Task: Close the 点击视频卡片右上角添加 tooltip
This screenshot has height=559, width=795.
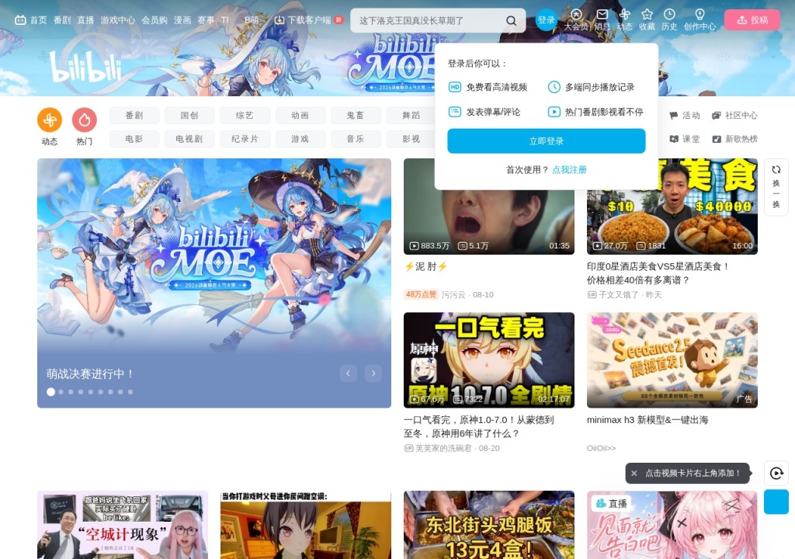Action: [x=634, y=474]
